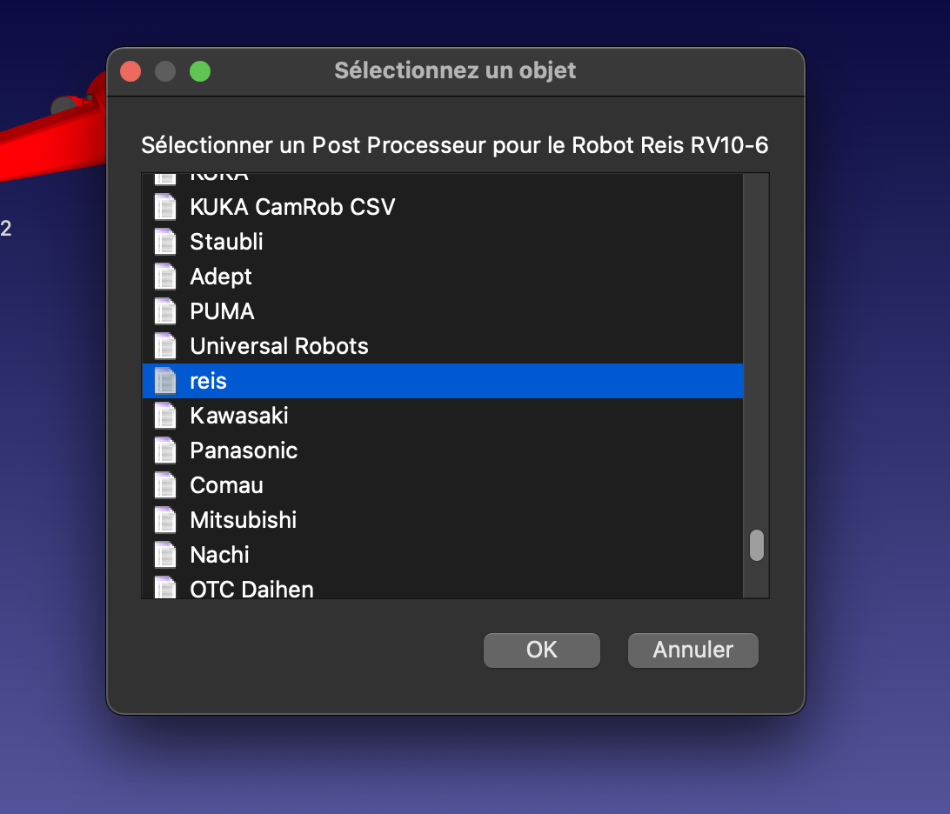Choose the Universal Robots entry
The width and height of the screenshot is (950, 814).
click(279, 346)
